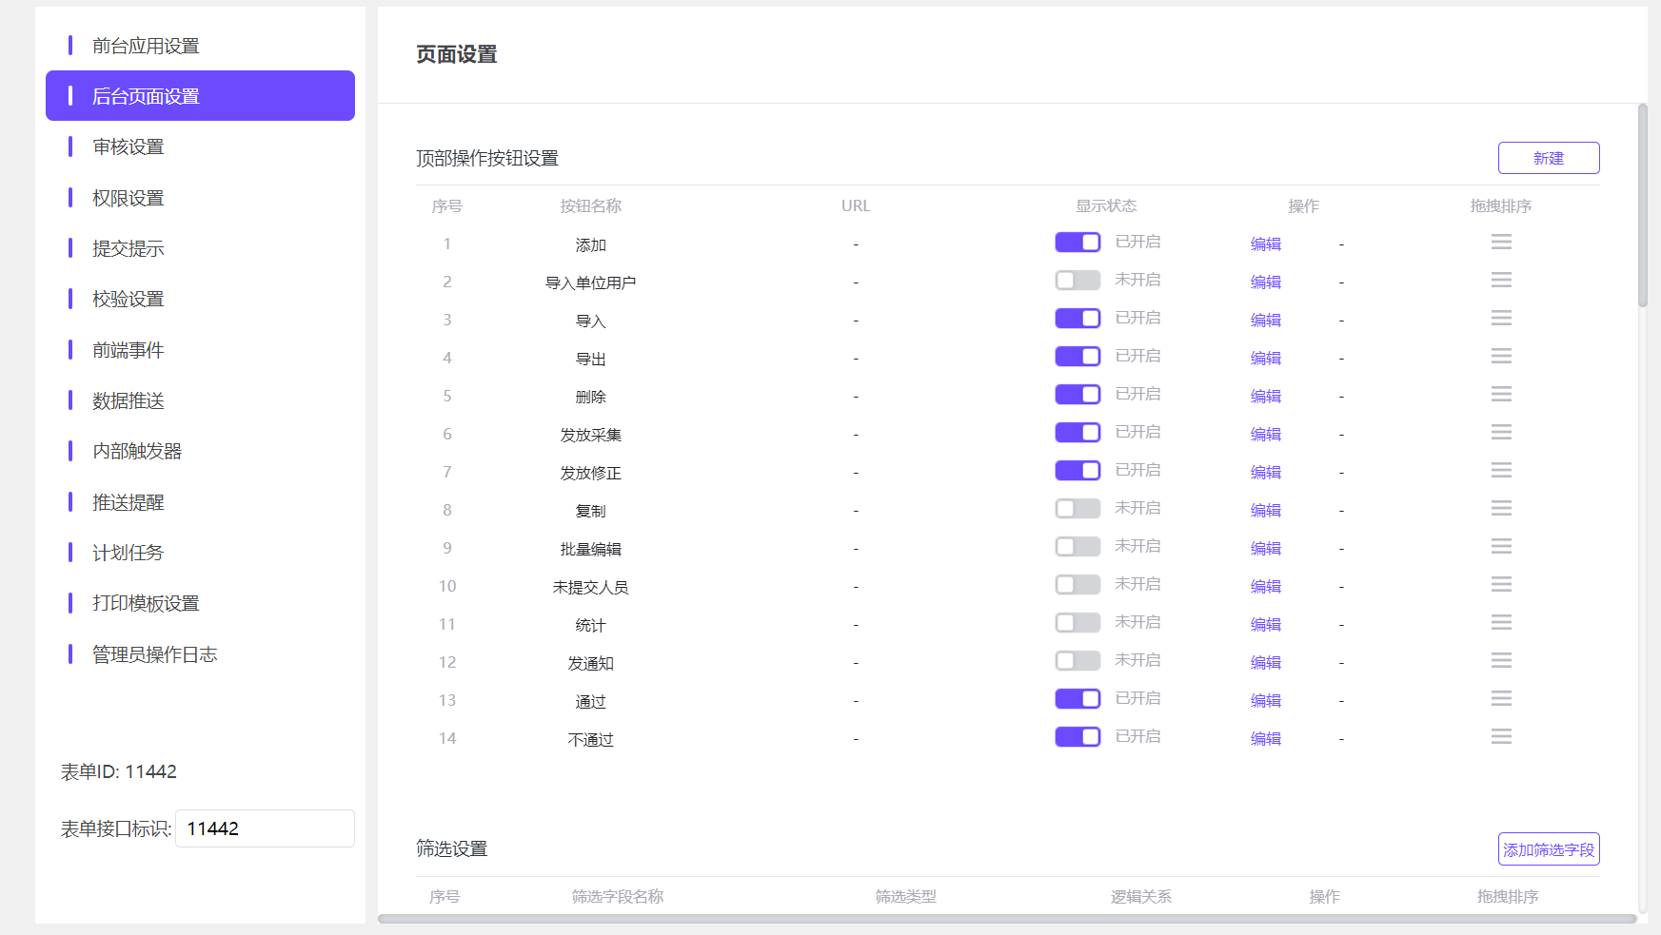Turn off the 导出 display toggle
Viewport: 1661px width, 935px height.
tap(1078, 357)
